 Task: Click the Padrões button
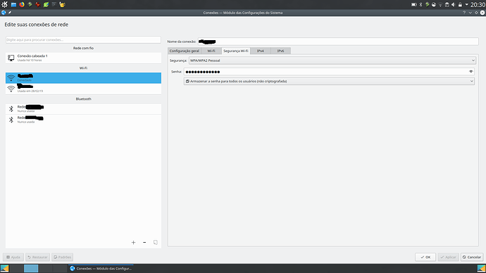[62, 257]
